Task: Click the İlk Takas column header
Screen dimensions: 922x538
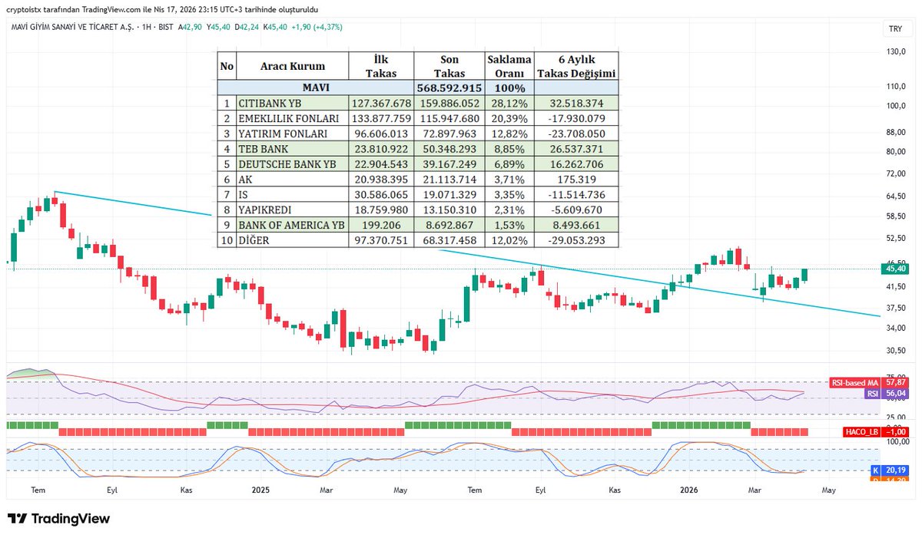Action: pyautogui.click(x=381, y=66)
